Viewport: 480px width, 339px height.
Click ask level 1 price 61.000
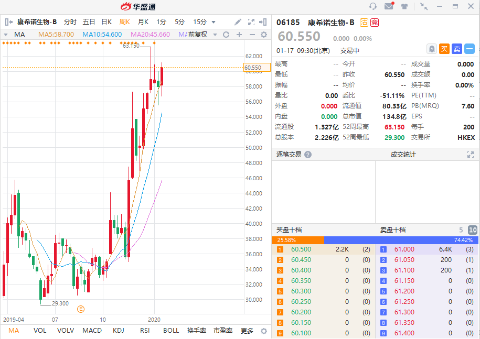[404, 249]
